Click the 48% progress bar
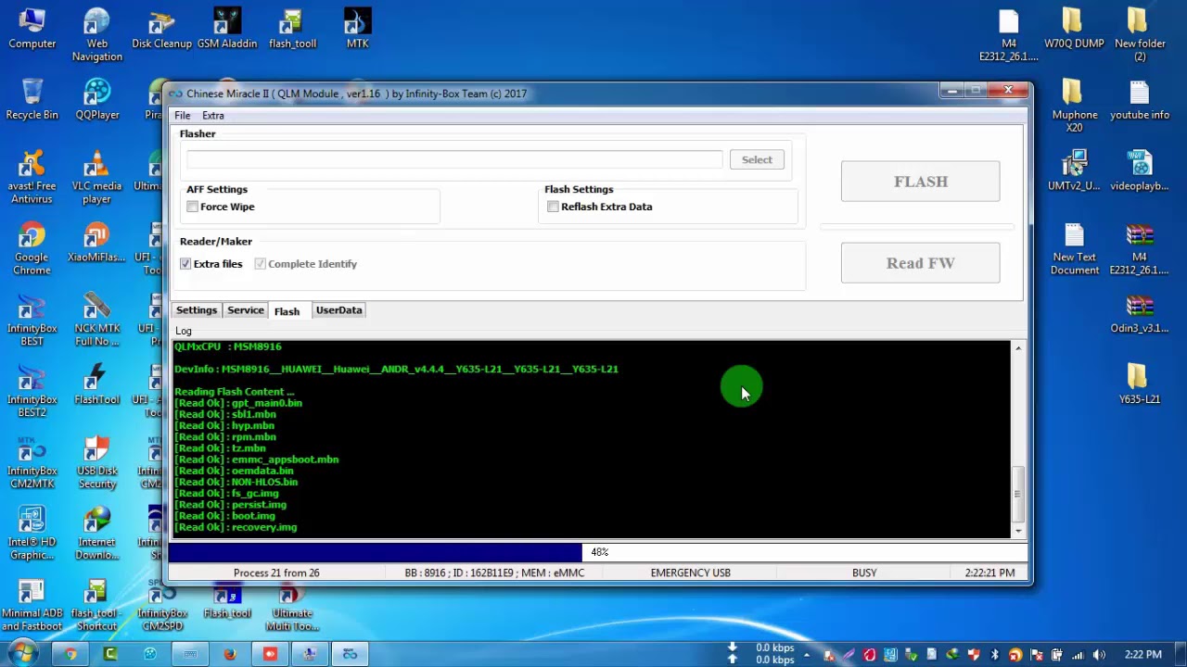Viewport: 1187px width, 667px height. tap(598, 552)
